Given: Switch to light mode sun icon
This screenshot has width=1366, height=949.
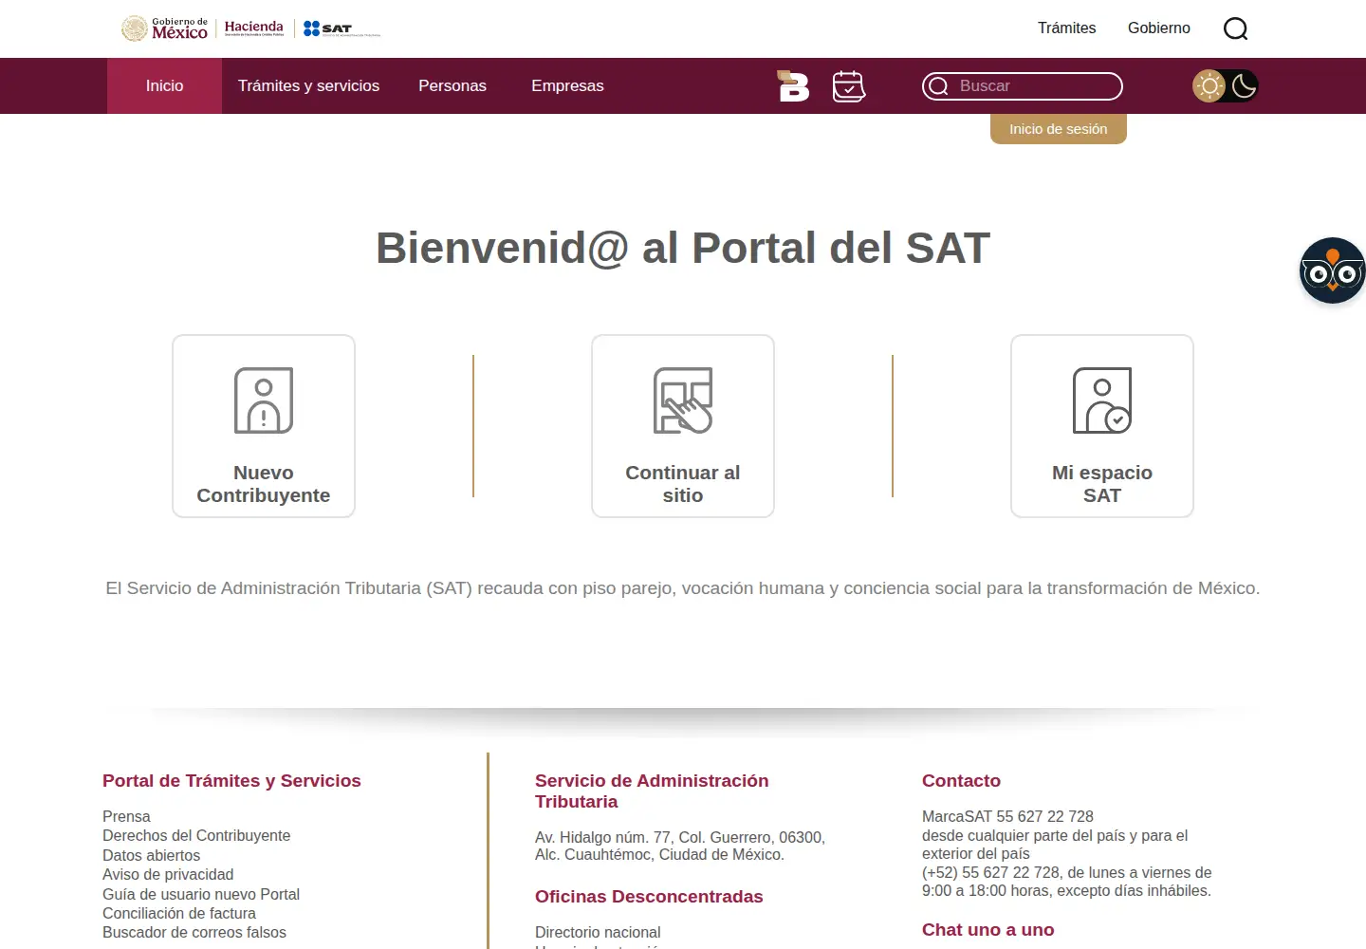Looking at the screenshot, I should click(x=1209, y=86).
